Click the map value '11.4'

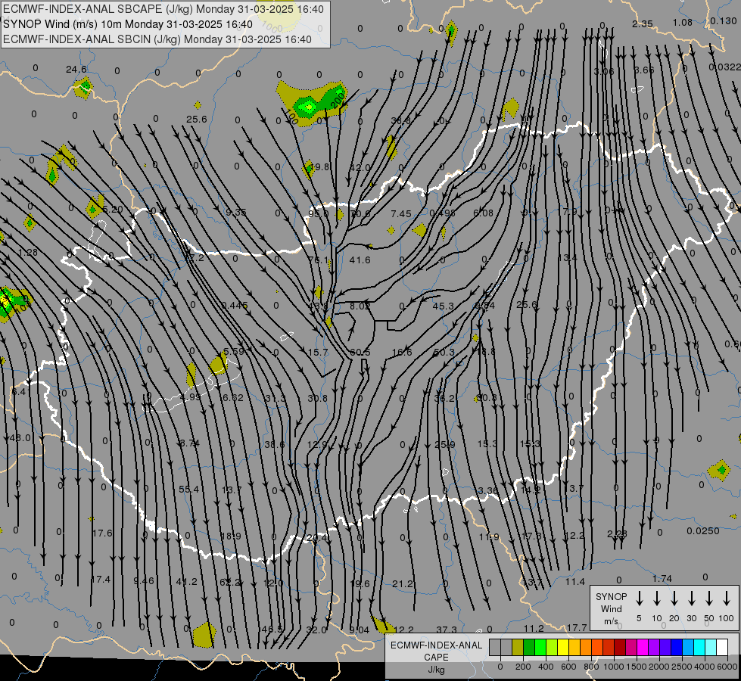575,582
